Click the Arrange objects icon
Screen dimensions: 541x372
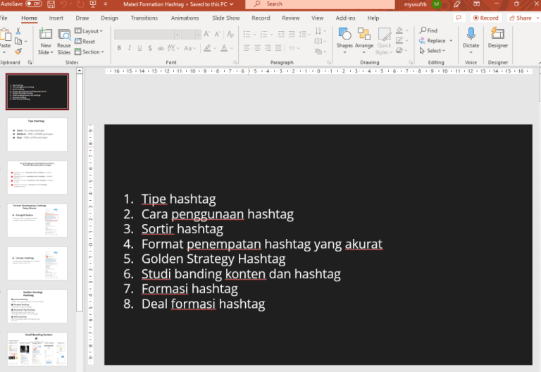pyautogui.click(x=364, y=37)
